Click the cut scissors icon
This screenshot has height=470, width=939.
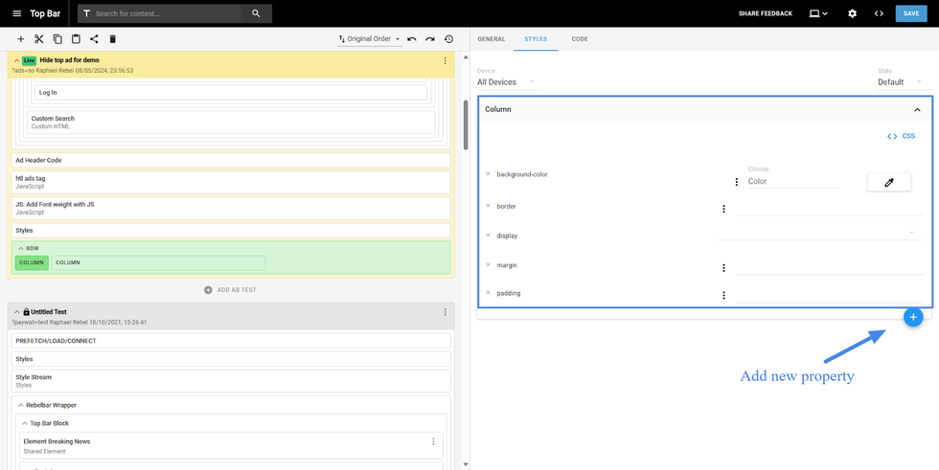39,39
